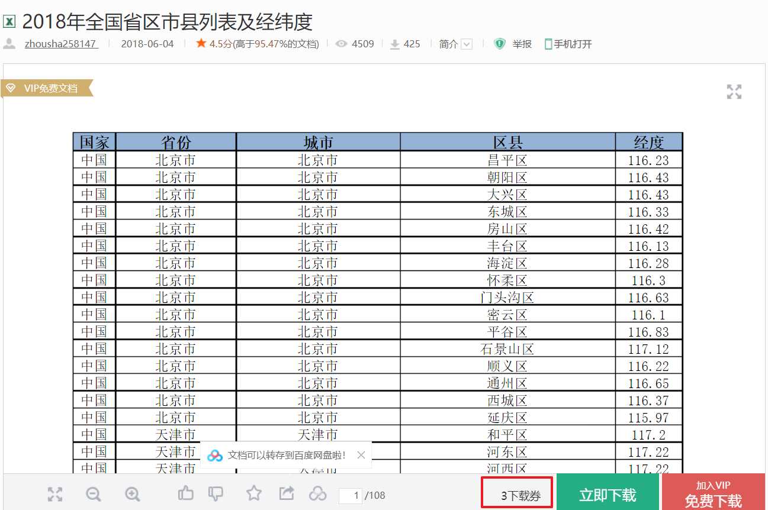Click the 3下载券 label
768x510 pixels.
click(x=521, y=496)
